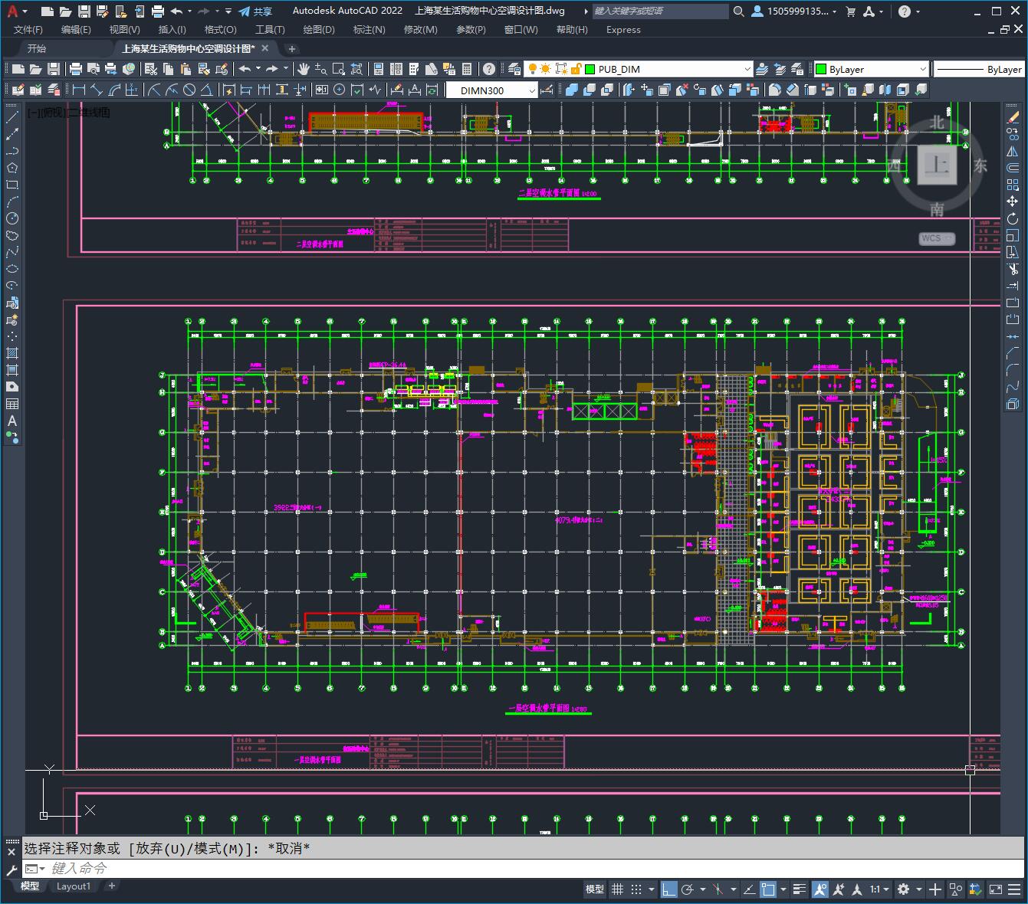Click the WCS coordinate system label
This screenshot has height=904, width=1028.
point(937,238)
